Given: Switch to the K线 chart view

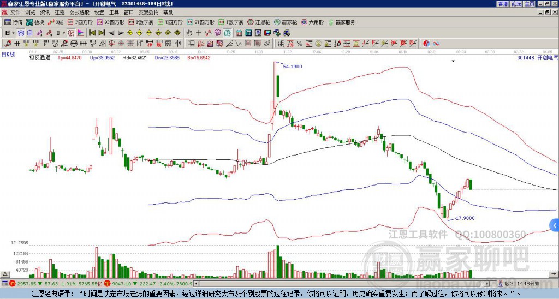Looking at the screenshot, I should click(x=56, y=22).
